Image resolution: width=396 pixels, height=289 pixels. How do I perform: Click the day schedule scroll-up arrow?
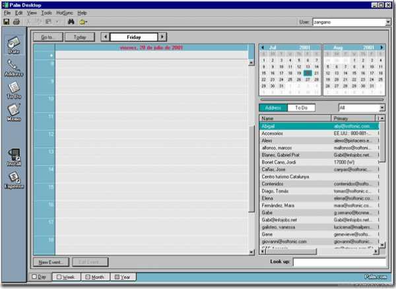coord(251,62)
